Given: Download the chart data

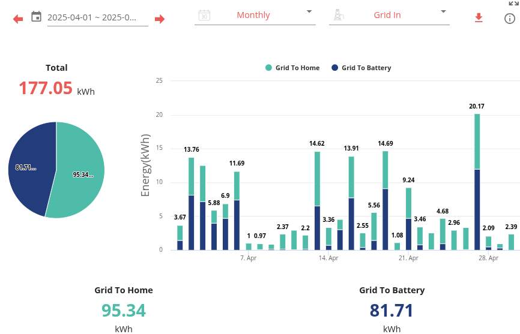Looking at the screenshot, I should 479,17.
